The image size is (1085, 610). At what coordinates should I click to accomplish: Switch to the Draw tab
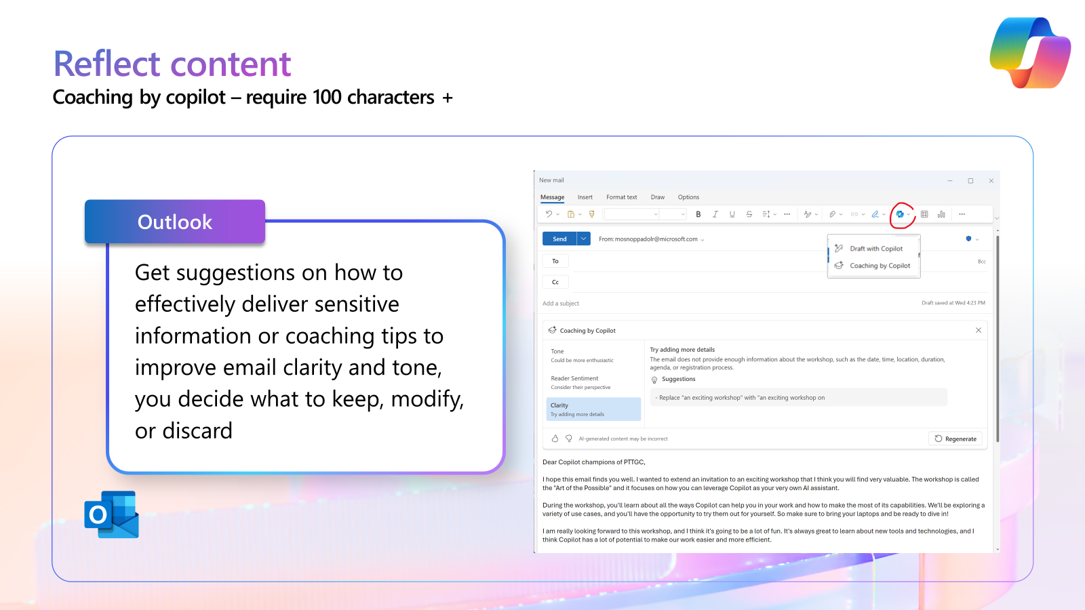tap(658, 197)
